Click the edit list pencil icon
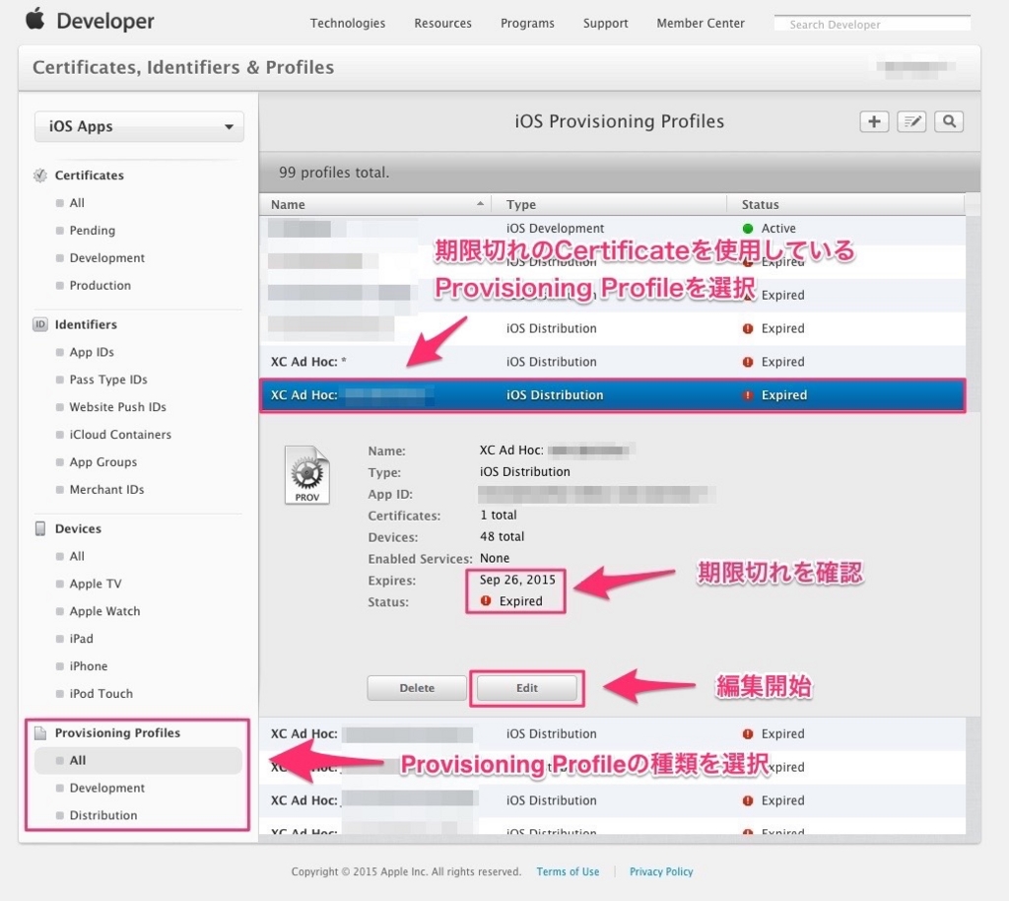1009x901 pixels. 911,121
